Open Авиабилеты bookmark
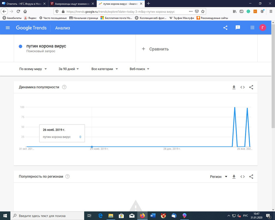275x220 pixels. tap(12, 18)
